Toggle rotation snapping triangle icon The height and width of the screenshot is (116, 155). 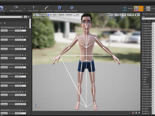120,15
